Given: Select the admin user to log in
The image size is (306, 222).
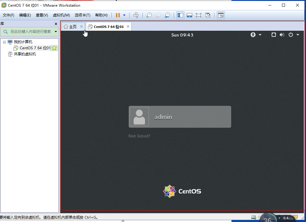Looking at the screenshot, I should (180, 117).
